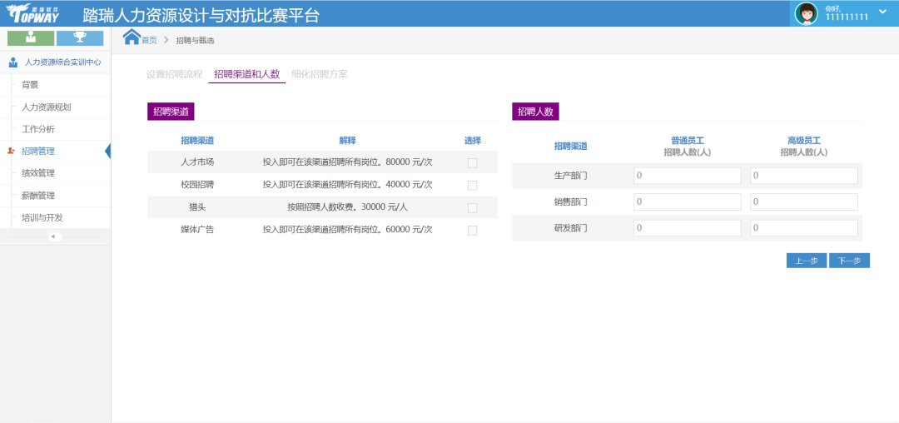The image size is (899, 423).
Task: Click the user avatar picture
Action: point(806,13)
